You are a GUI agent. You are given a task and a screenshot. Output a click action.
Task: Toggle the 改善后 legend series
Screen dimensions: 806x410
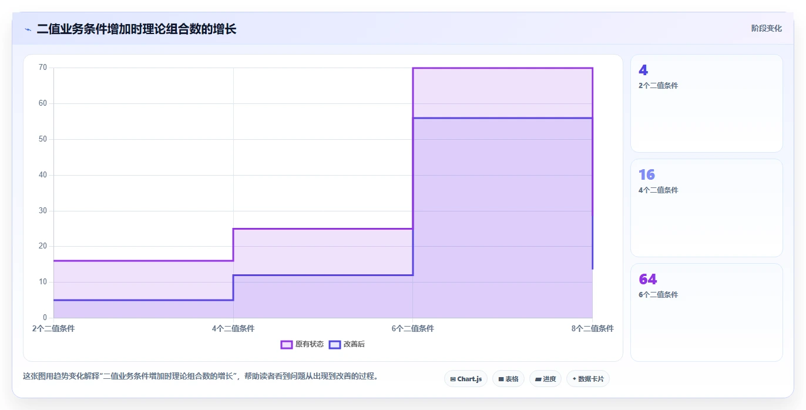pos(347,344)
